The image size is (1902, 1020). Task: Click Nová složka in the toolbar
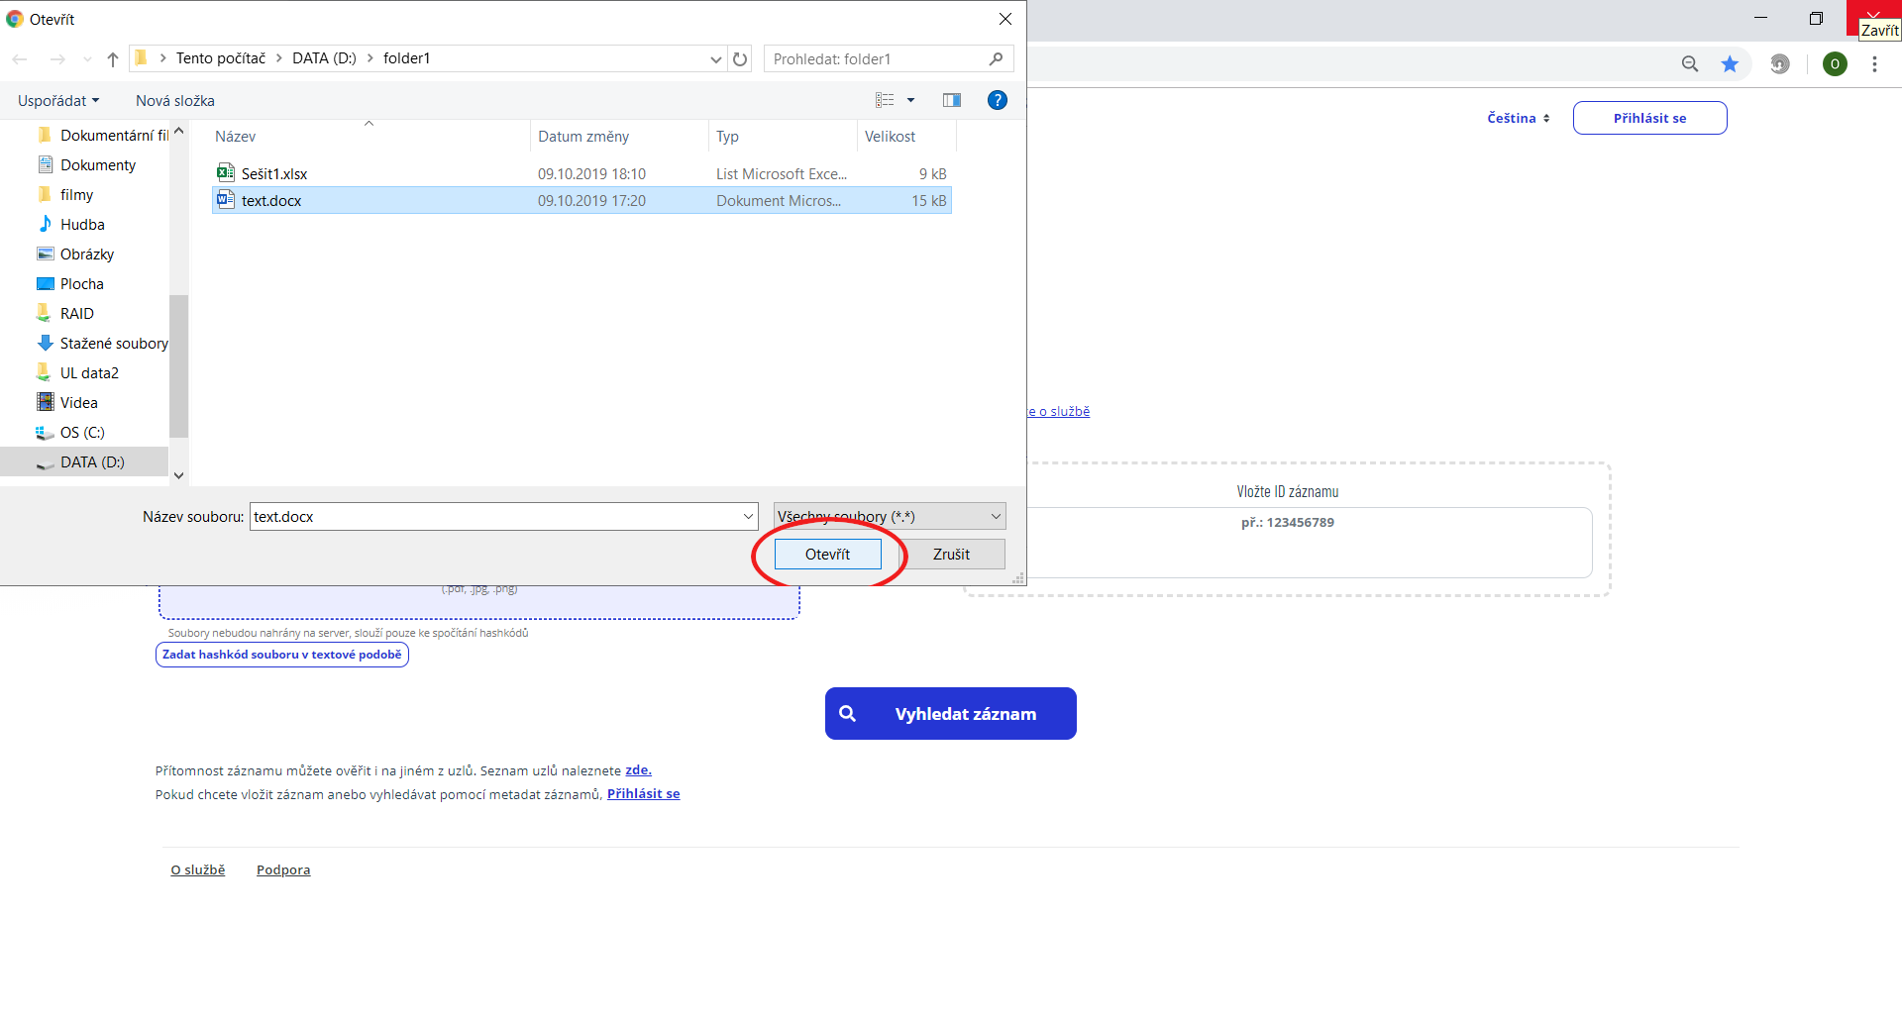[x=175, y=101]
